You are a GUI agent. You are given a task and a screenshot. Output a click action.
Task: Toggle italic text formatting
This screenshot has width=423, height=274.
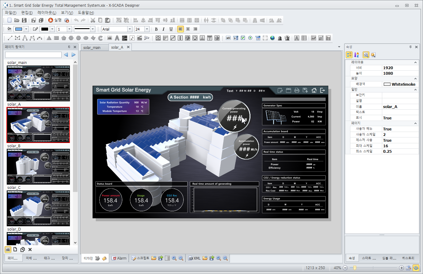[163, 29]
